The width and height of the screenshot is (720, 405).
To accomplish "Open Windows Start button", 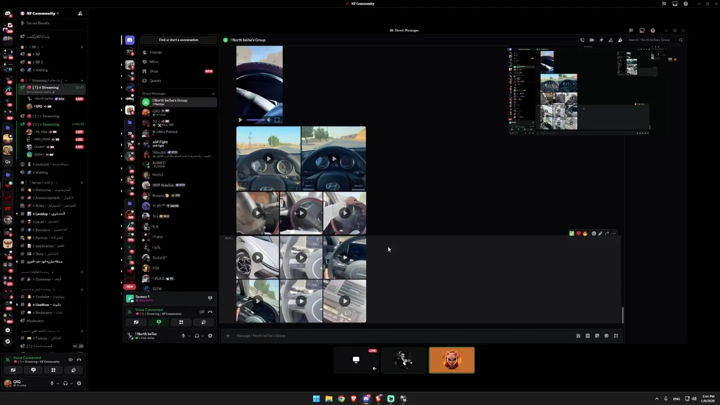I will [x=316, y=399].
